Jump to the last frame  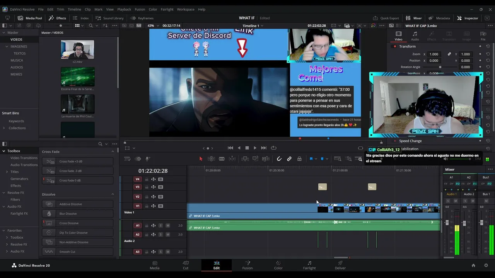[263, 148]
